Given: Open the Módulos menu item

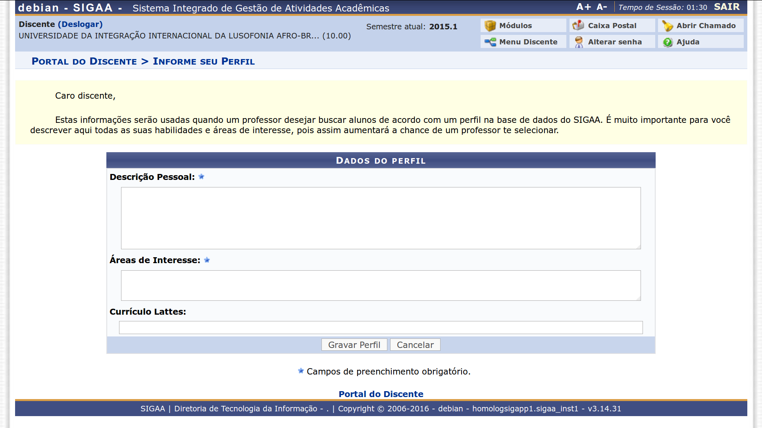Looking at the screenshot, I should click(x=515, y=26).
